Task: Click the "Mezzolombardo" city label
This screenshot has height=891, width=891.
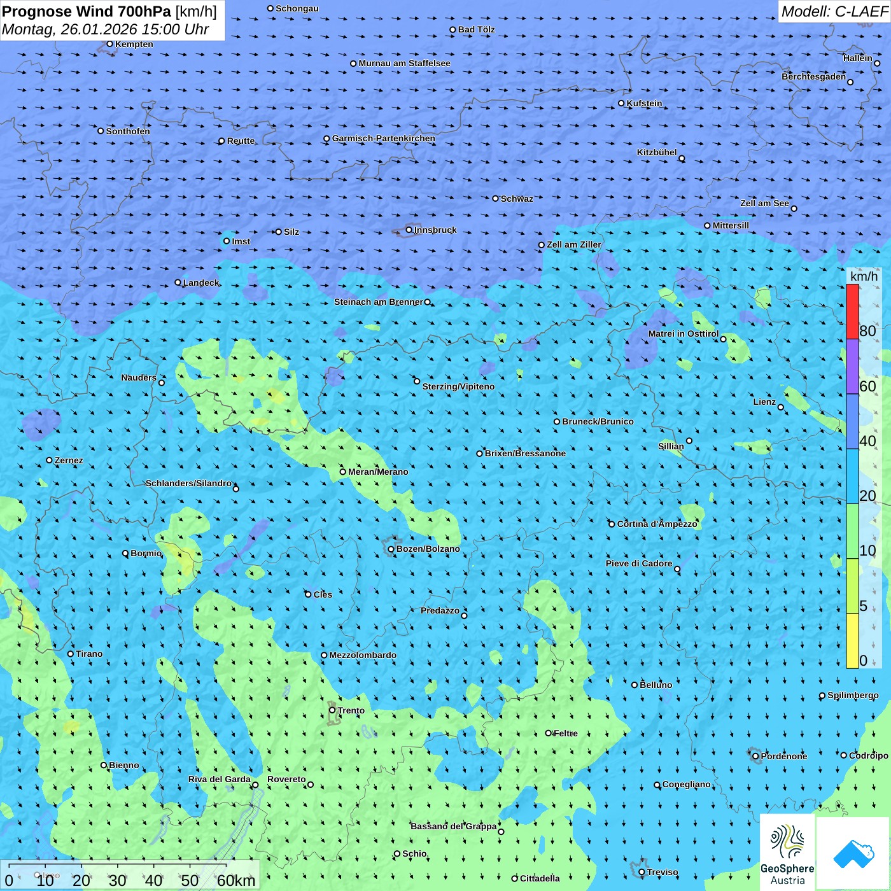Action: tap(363, 655)
